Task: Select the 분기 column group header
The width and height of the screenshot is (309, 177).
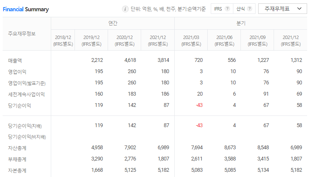Action: 241,23
